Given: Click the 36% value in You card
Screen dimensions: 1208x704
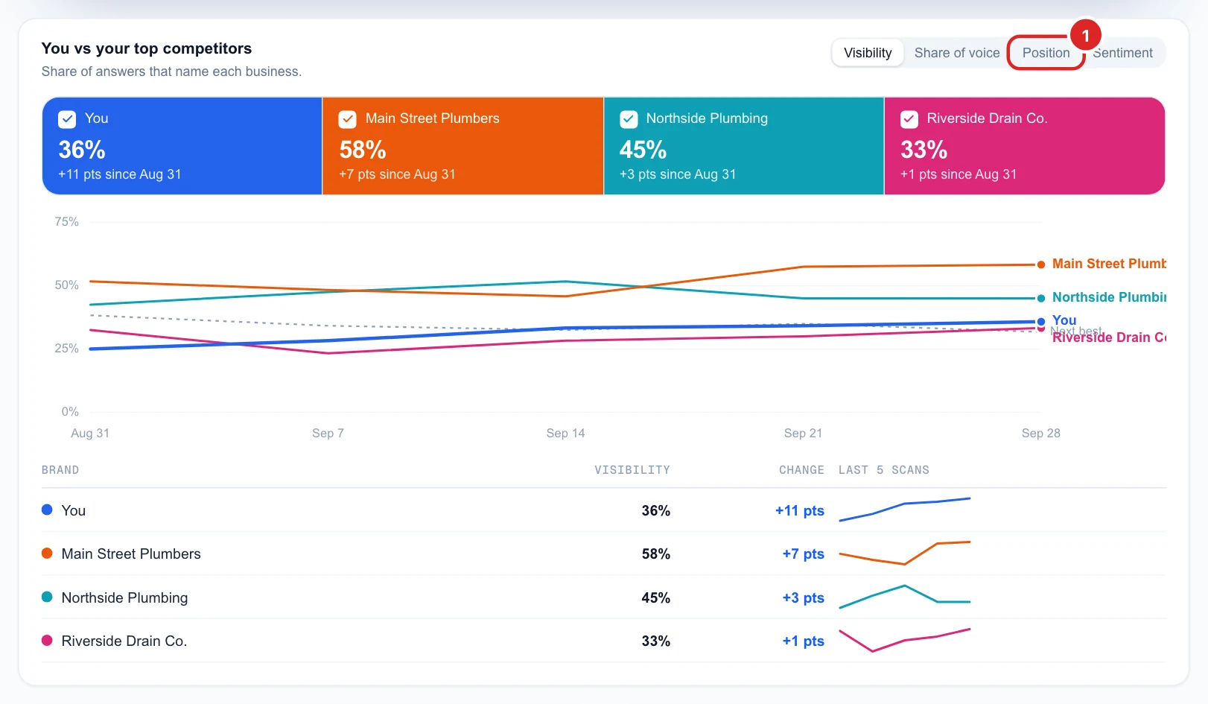Looking at the screenshot, I should [82, 150].
